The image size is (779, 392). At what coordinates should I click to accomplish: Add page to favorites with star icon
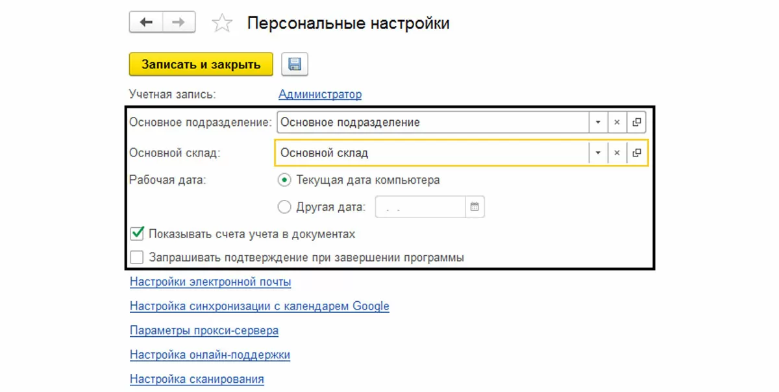coord(222,24)
